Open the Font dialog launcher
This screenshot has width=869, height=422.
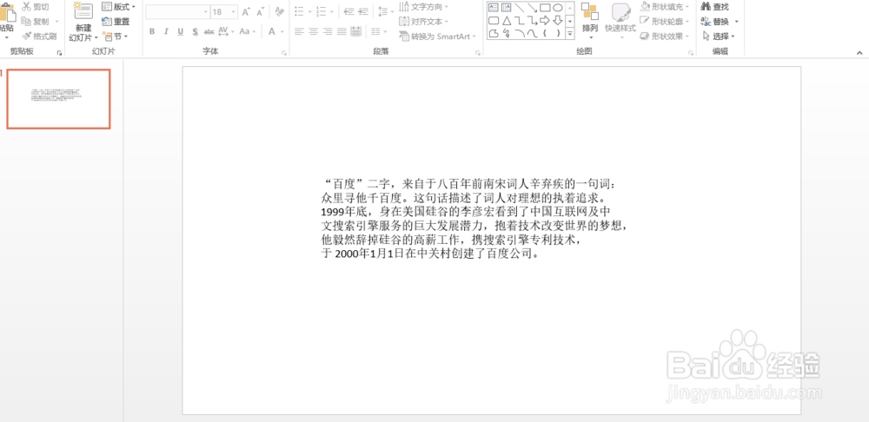(x=284, y=53)
